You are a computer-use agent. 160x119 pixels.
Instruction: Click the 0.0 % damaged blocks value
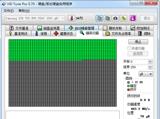tap(145, 100)
